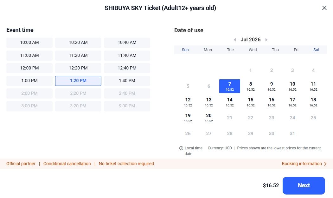Viewport: 333px width, 198px height.
Task: Click the disabled 2:00 PM slot
Action: pos(29,93)
